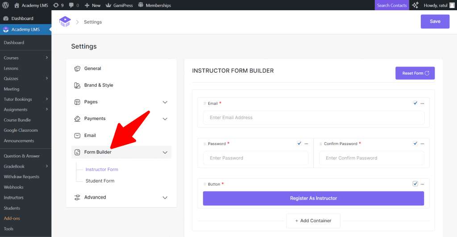Expand the Assignments submenu arrow

coord(47,109)
